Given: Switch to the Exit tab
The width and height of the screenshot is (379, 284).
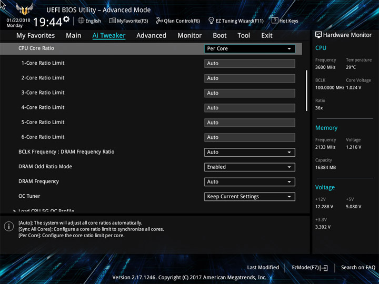Looking at the screenshot, I should [x=267, y=36].
